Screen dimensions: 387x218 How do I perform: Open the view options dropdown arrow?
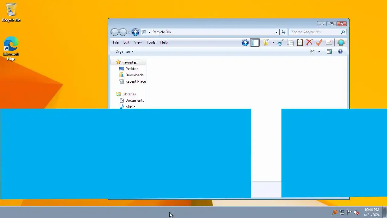319,52
